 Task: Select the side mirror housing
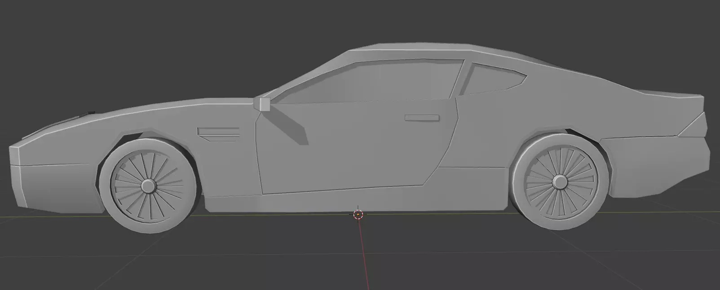[x=262, y=103]
